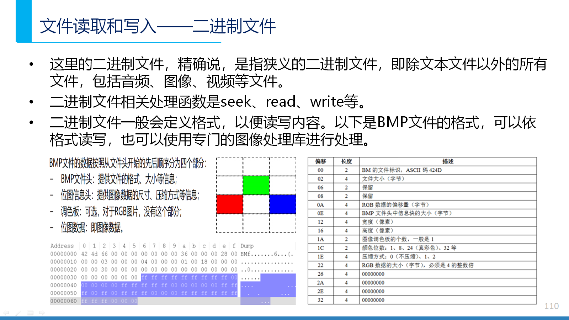Select the 位图数据: 即图像数据 item
569x320 pixels.
(x=92, y=228)
